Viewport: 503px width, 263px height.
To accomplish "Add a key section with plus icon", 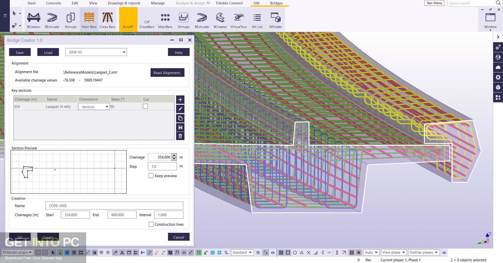I will coord(180,100).
